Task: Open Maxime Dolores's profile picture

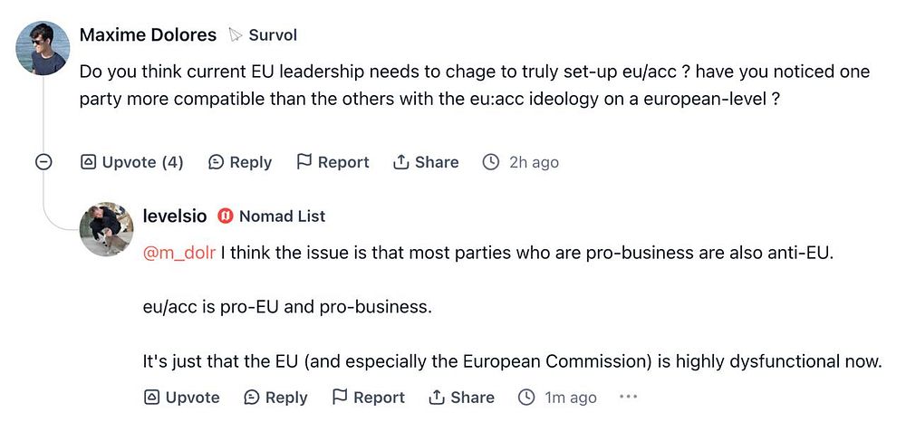Action: point(43,48)
